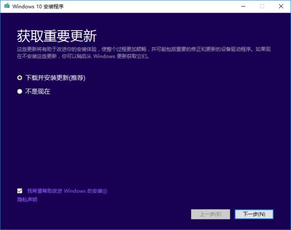Click the "下一步(N)" button
The image size is (291, 230).
pos(254,214)
